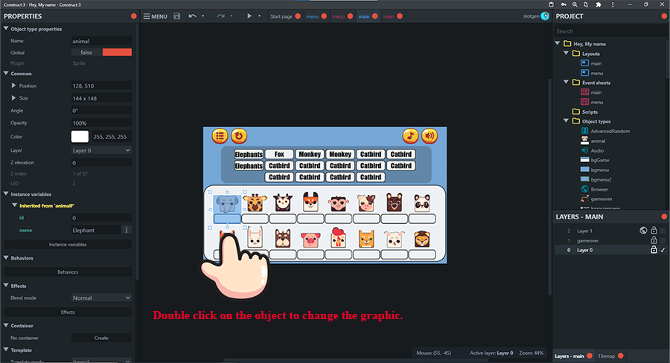670x363 pixels.
Task: Switch to the blue menu layout tab
Action: 313,16
